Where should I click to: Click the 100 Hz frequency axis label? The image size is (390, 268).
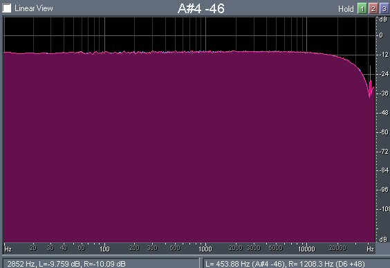[x=104, y=249]
